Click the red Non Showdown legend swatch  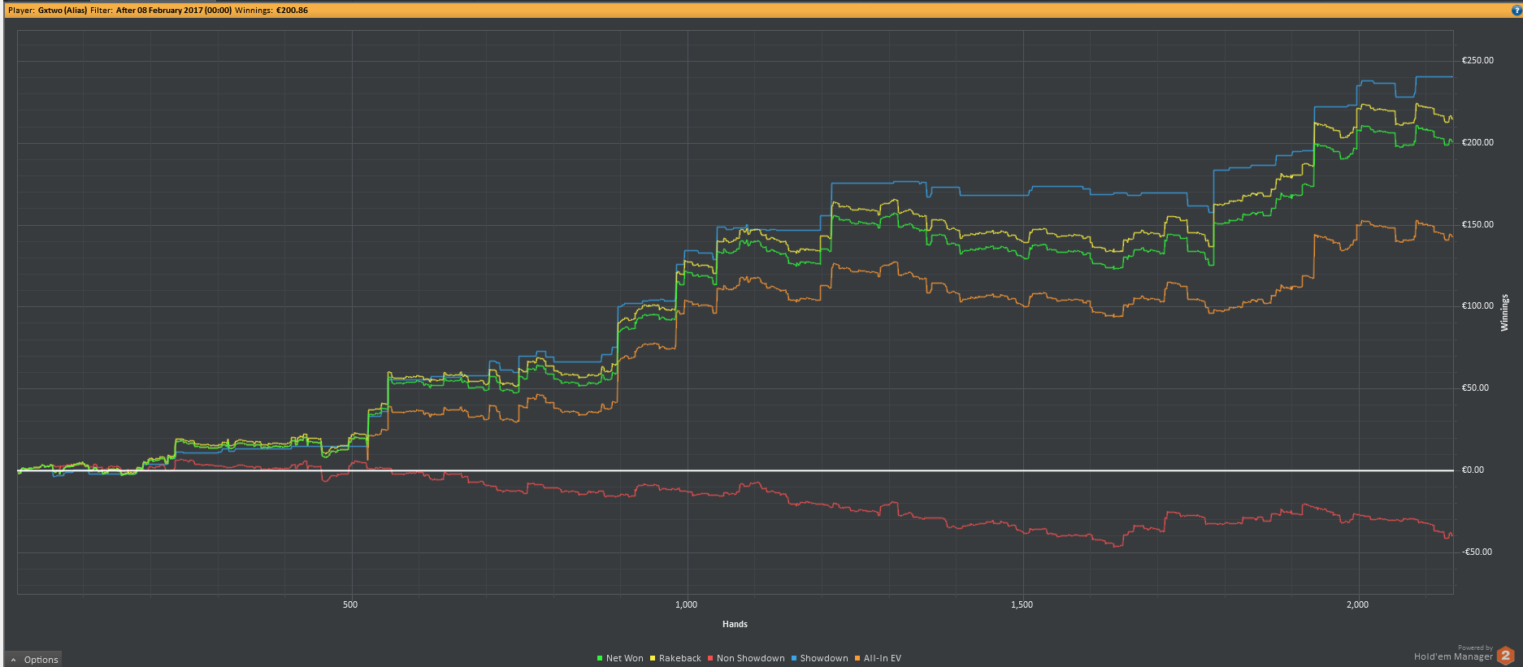710,658
